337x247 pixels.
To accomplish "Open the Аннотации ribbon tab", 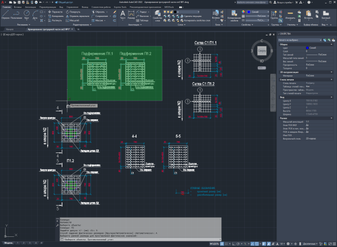I will point(30,7).
